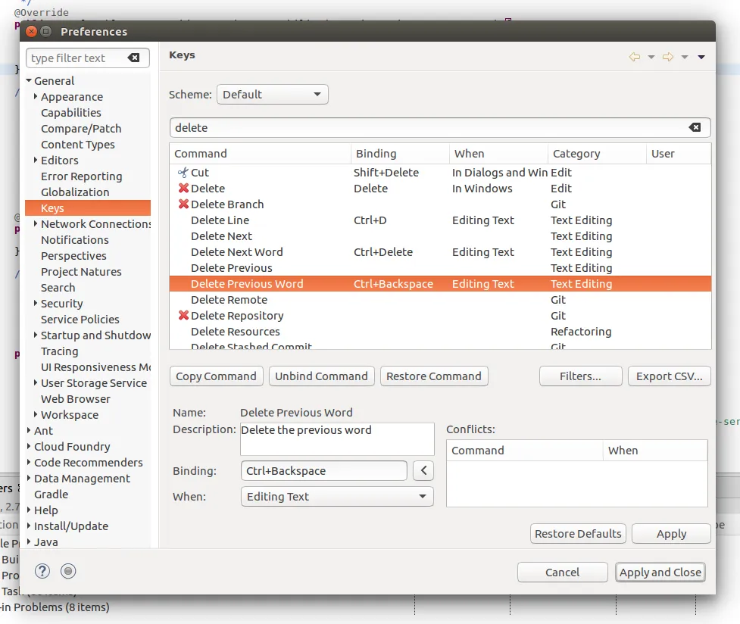Open the Keys page view menu
The width and height of the screenshot is (740, 624).
701,57
